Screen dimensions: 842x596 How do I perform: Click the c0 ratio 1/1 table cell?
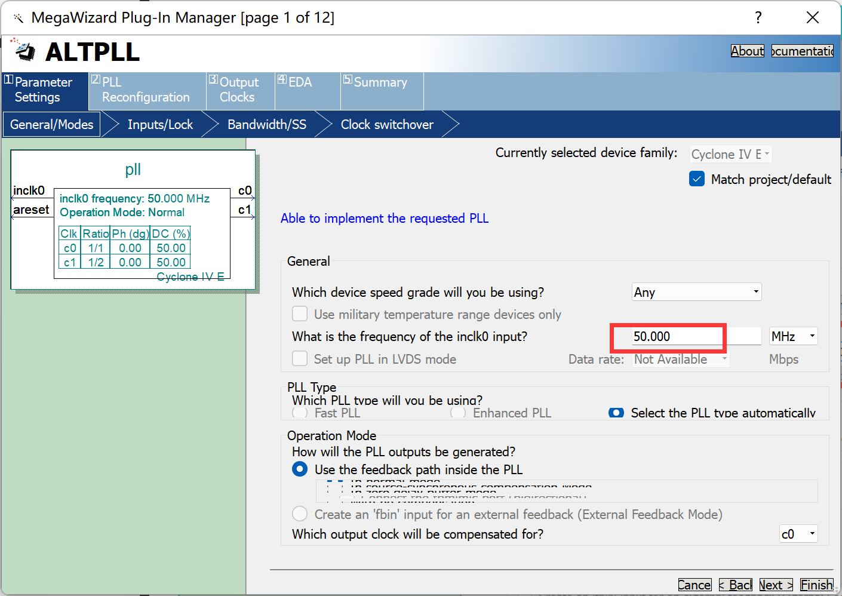click(96, 248)
